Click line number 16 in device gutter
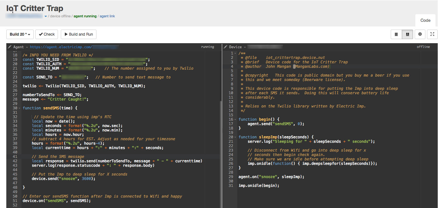Screen dimensions: 438x208 [231, 119]
